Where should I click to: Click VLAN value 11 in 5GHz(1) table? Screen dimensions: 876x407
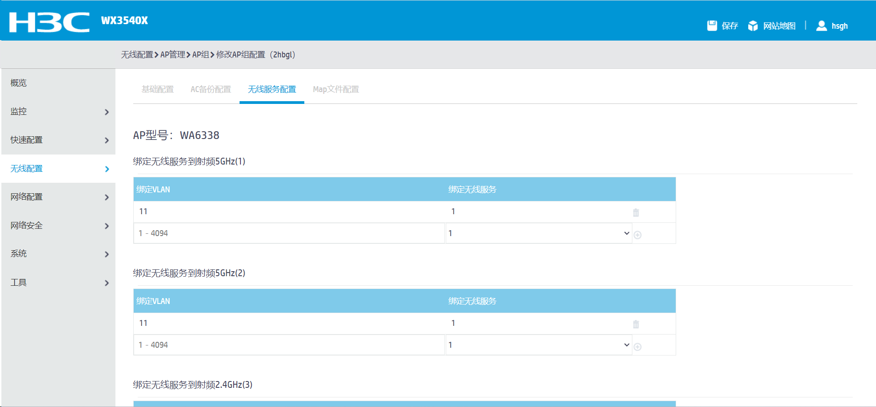click(x=143, y=211)
